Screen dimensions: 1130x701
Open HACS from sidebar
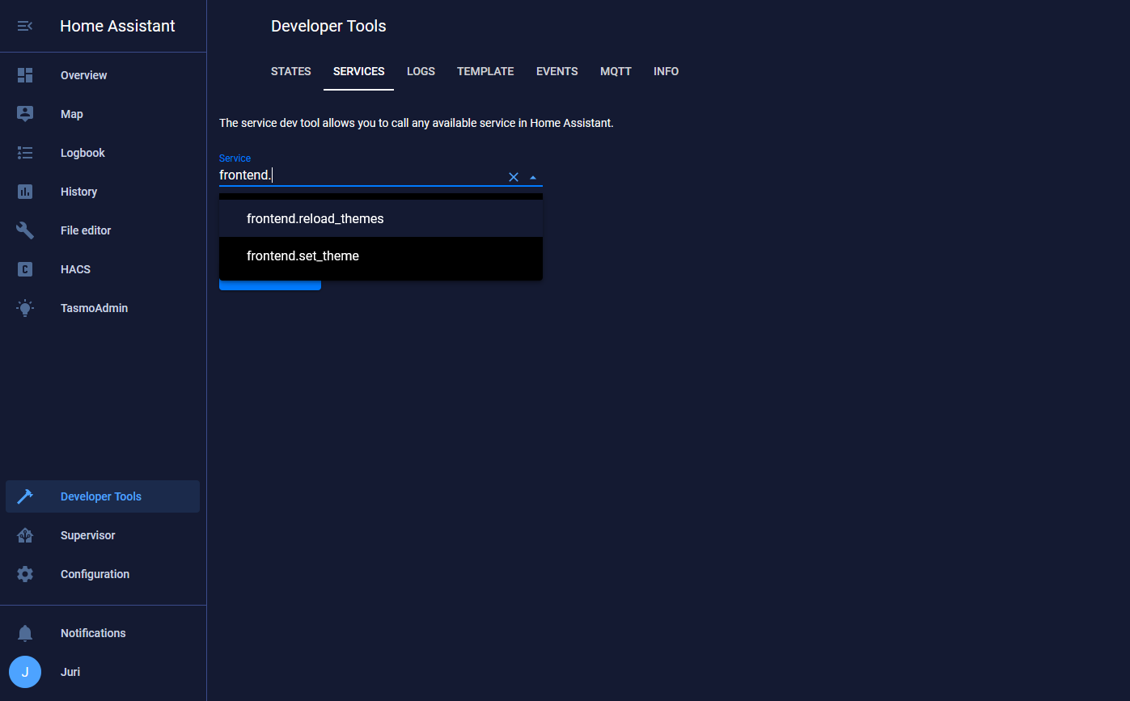[103, 269]
